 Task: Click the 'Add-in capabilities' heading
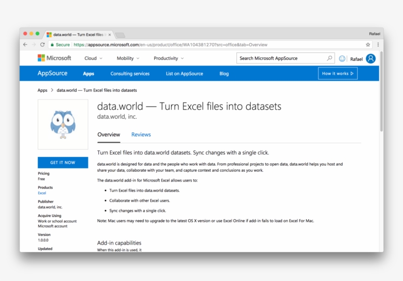click(x=119, y=243)
